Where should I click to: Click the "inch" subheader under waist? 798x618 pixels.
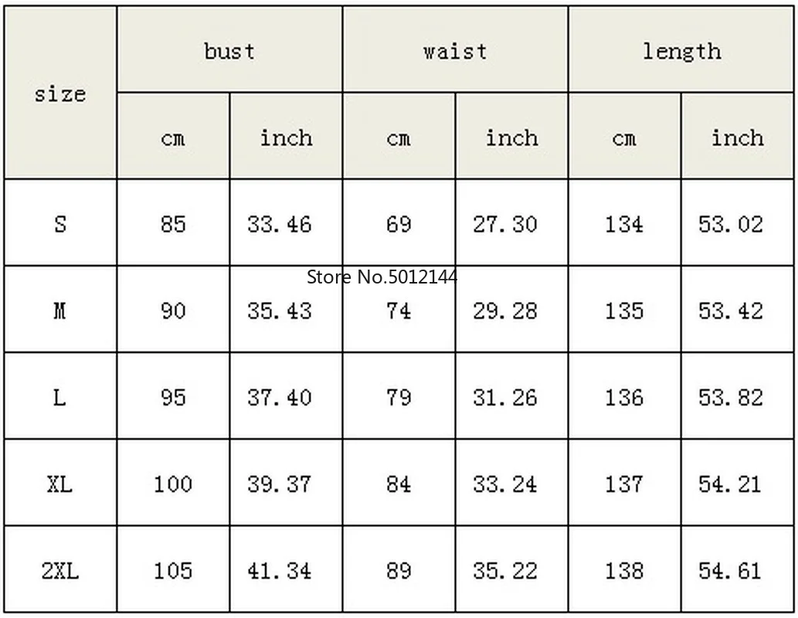point(511,138)
